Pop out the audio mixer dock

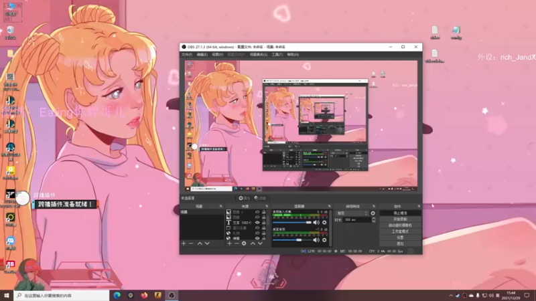tap(329, 206)
